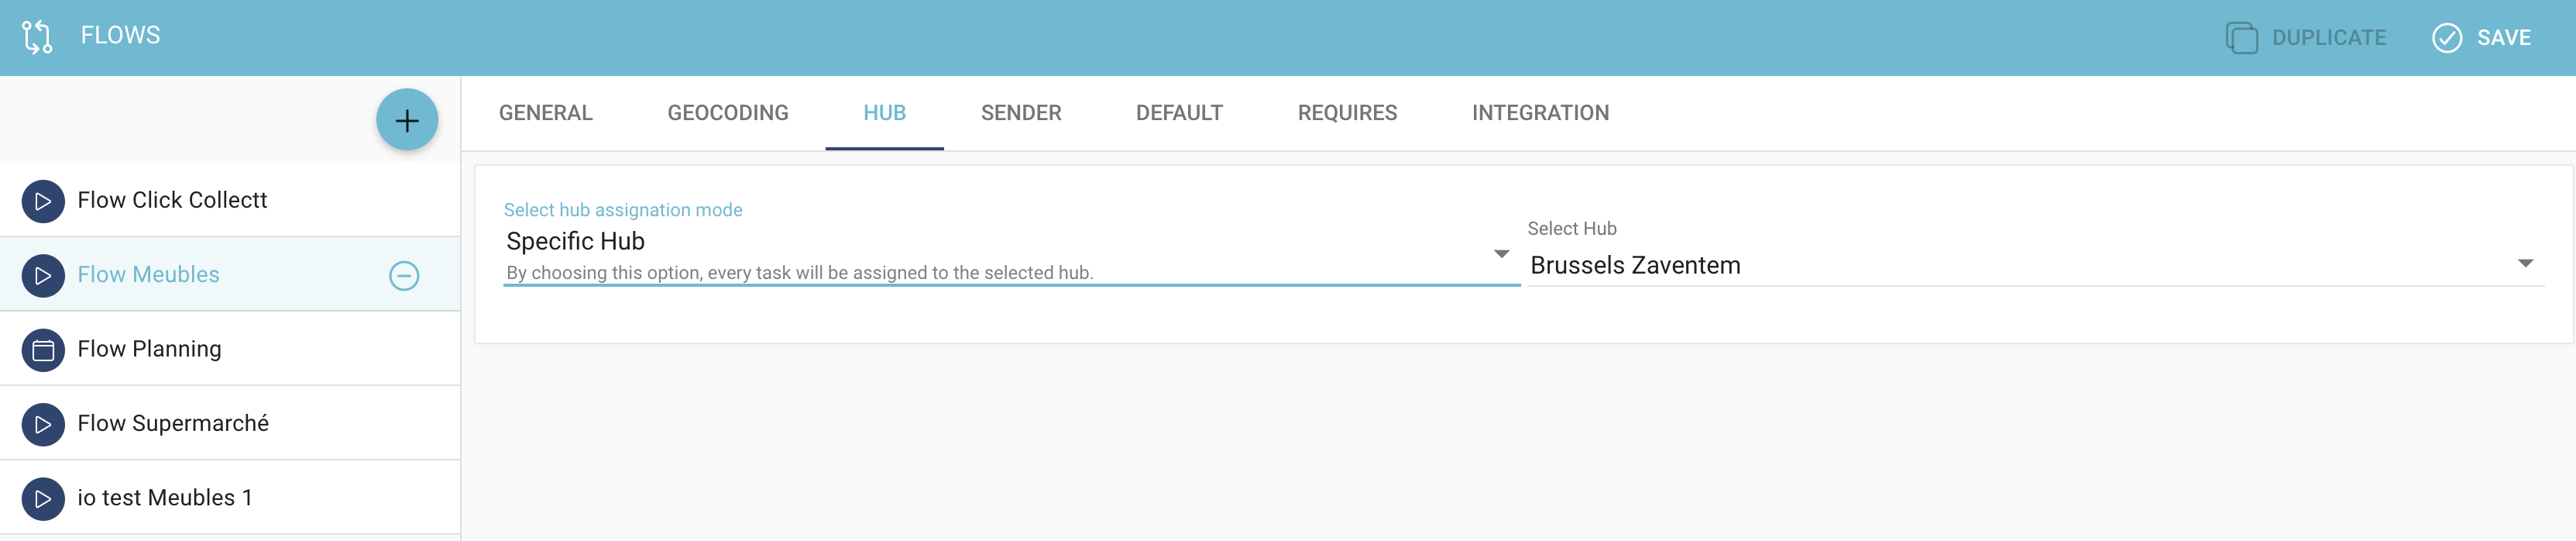Open the hub assignation mode dropdown
2576x541 pixels.
[x=1500, y=254]
